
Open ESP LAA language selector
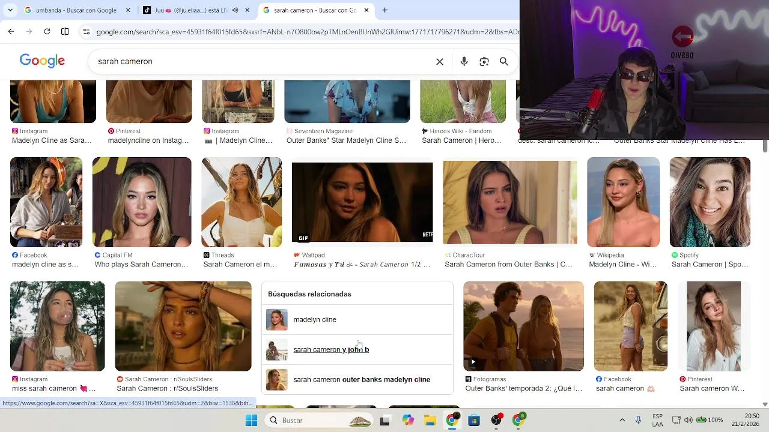658,420
